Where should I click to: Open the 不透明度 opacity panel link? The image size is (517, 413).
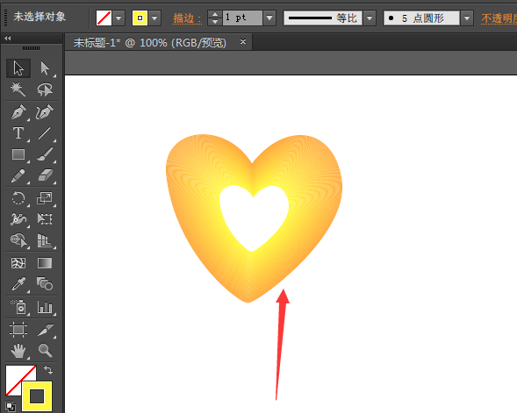click(499, 18)
